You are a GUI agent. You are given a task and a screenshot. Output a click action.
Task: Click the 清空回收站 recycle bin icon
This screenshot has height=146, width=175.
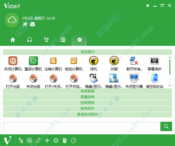point(155,78)
